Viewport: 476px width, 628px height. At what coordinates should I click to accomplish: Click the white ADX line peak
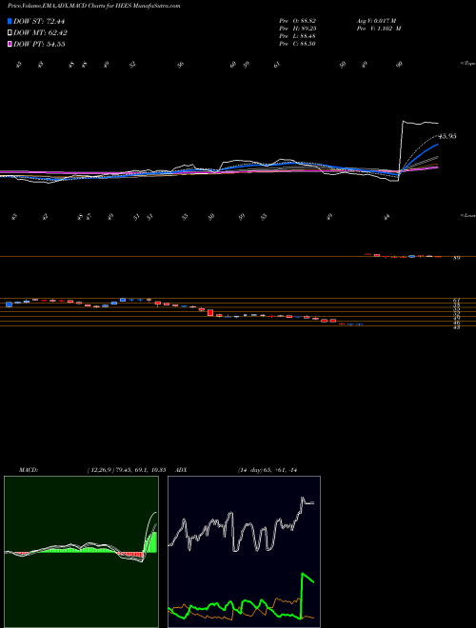click(x=302, y=498)
